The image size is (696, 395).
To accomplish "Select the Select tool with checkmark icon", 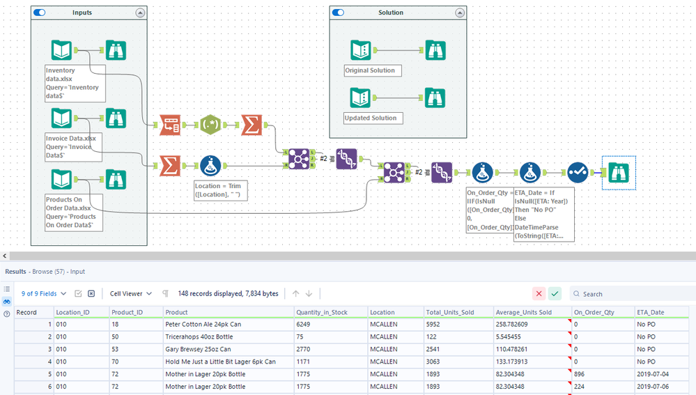I will point(578,173).
